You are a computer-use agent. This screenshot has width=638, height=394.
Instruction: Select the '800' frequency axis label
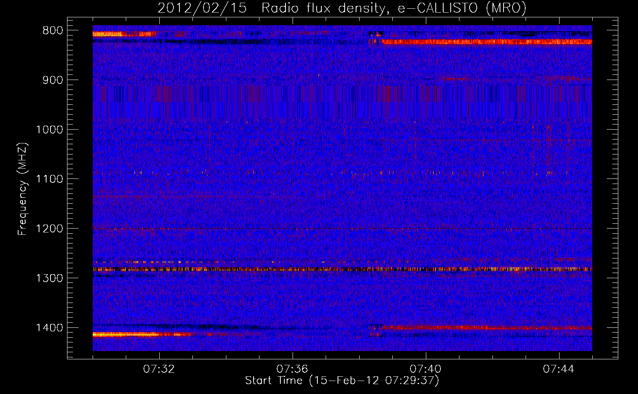click(52, 31)
